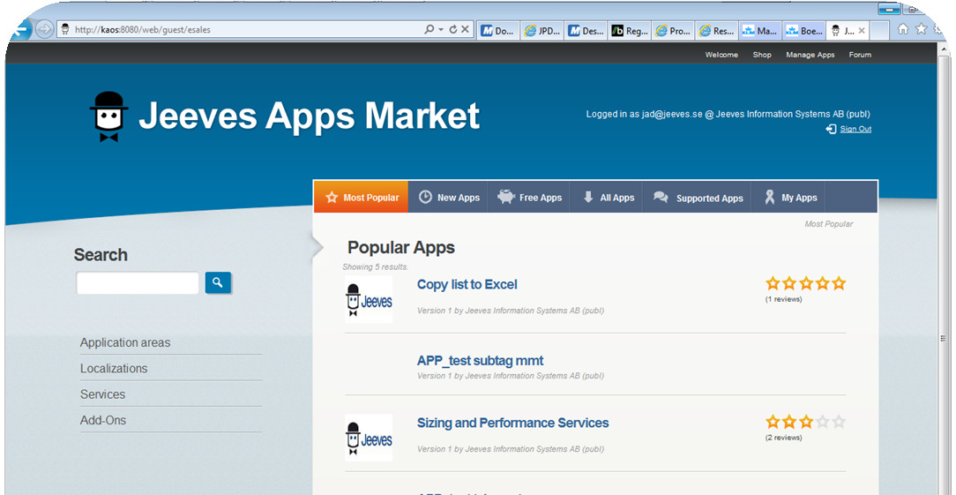The height and width of the screenshot is (495, 956).
Task: Click the page scrollbar up arrow
Action: 944,49
